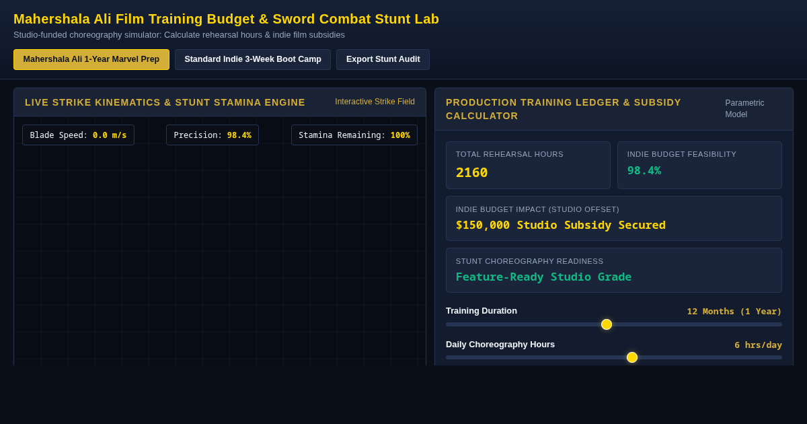Click Live Strike Kinematics panel heading
This screenshot has width=807, height=424.
tap(165, 102)
